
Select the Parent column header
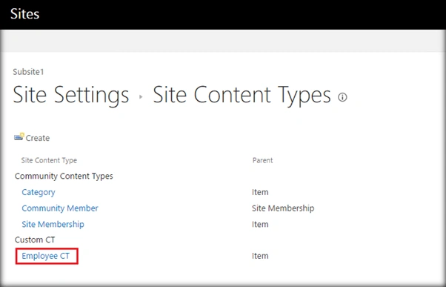click(x=262, y=160)
